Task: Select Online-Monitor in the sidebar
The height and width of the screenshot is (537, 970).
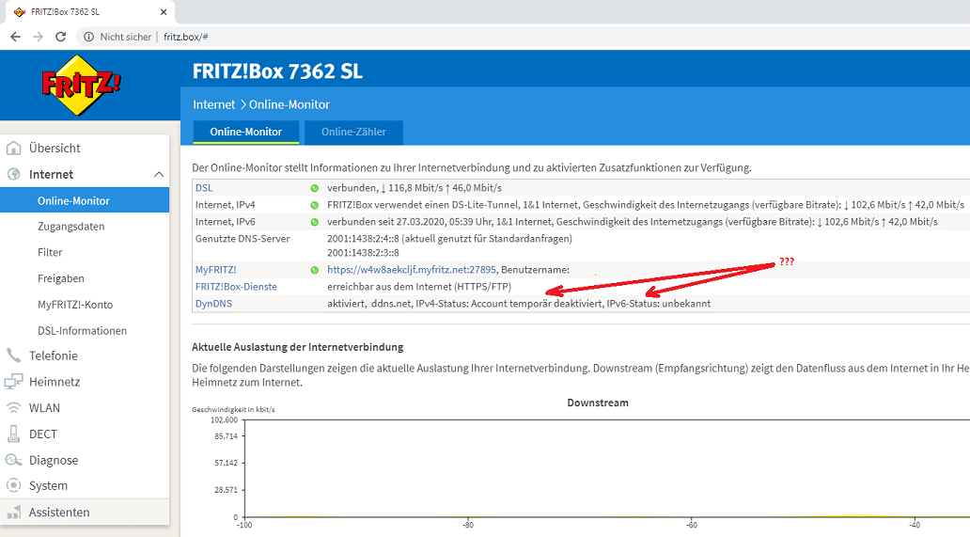Action: 85,200
